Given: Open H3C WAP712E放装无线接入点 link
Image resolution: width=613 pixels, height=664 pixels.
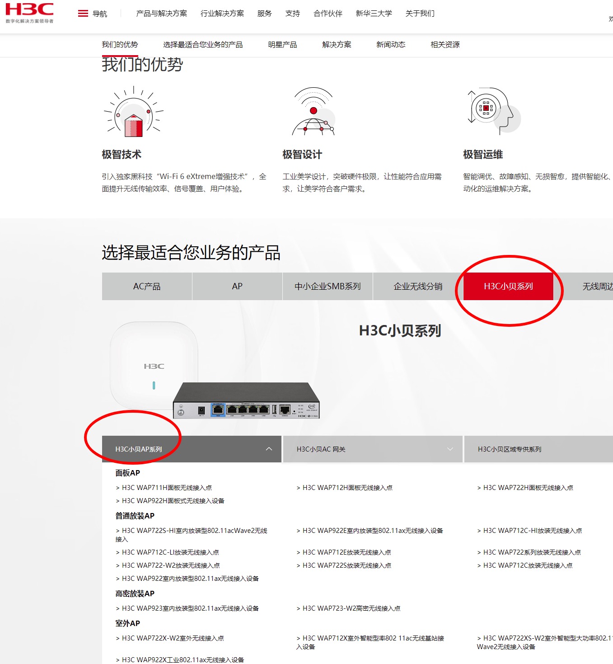Looking at the screenshot, I should point(343,552).
